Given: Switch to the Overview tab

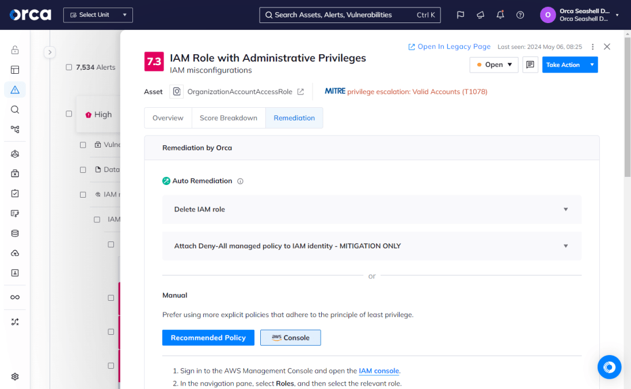Looking at the screenshot, I should [x=168, y=118].
